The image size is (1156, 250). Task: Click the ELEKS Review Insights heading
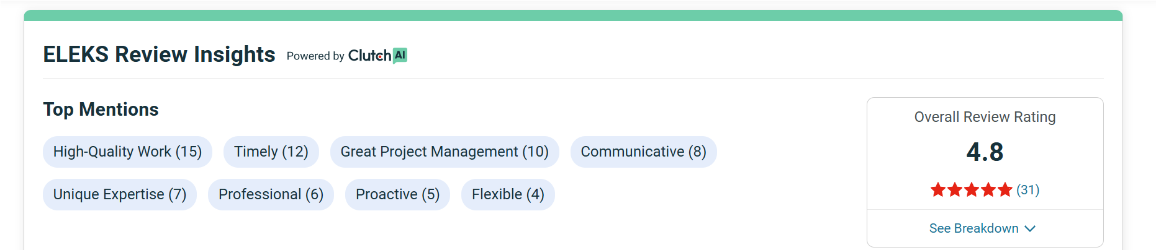click(159, 54)
